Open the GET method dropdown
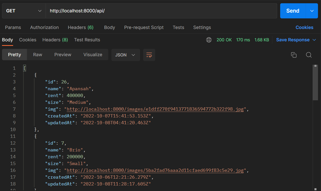 [24, 11]
